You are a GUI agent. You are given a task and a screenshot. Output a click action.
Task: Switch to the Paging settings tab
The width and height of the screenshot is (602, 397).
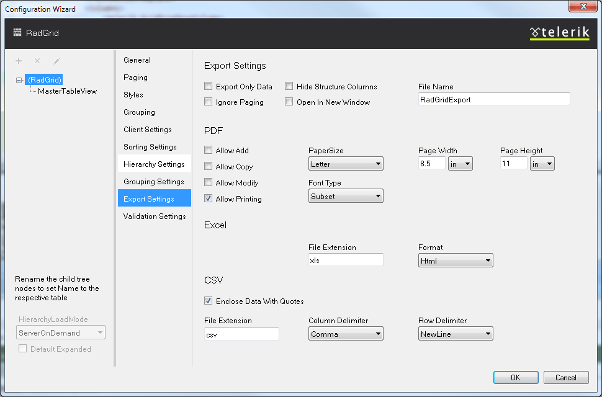(135, 77)
